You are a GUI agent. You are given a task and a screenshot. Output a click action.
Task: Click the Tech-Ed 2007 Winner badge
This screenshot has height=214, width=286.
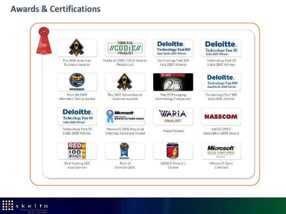tap(77, 82)
